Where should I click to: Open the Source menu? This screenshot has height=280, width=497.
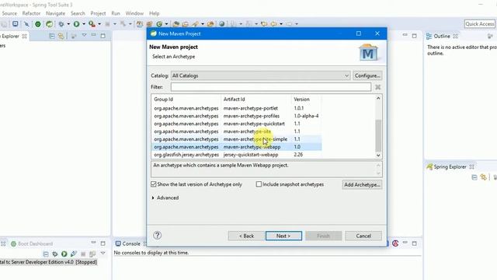9,13
